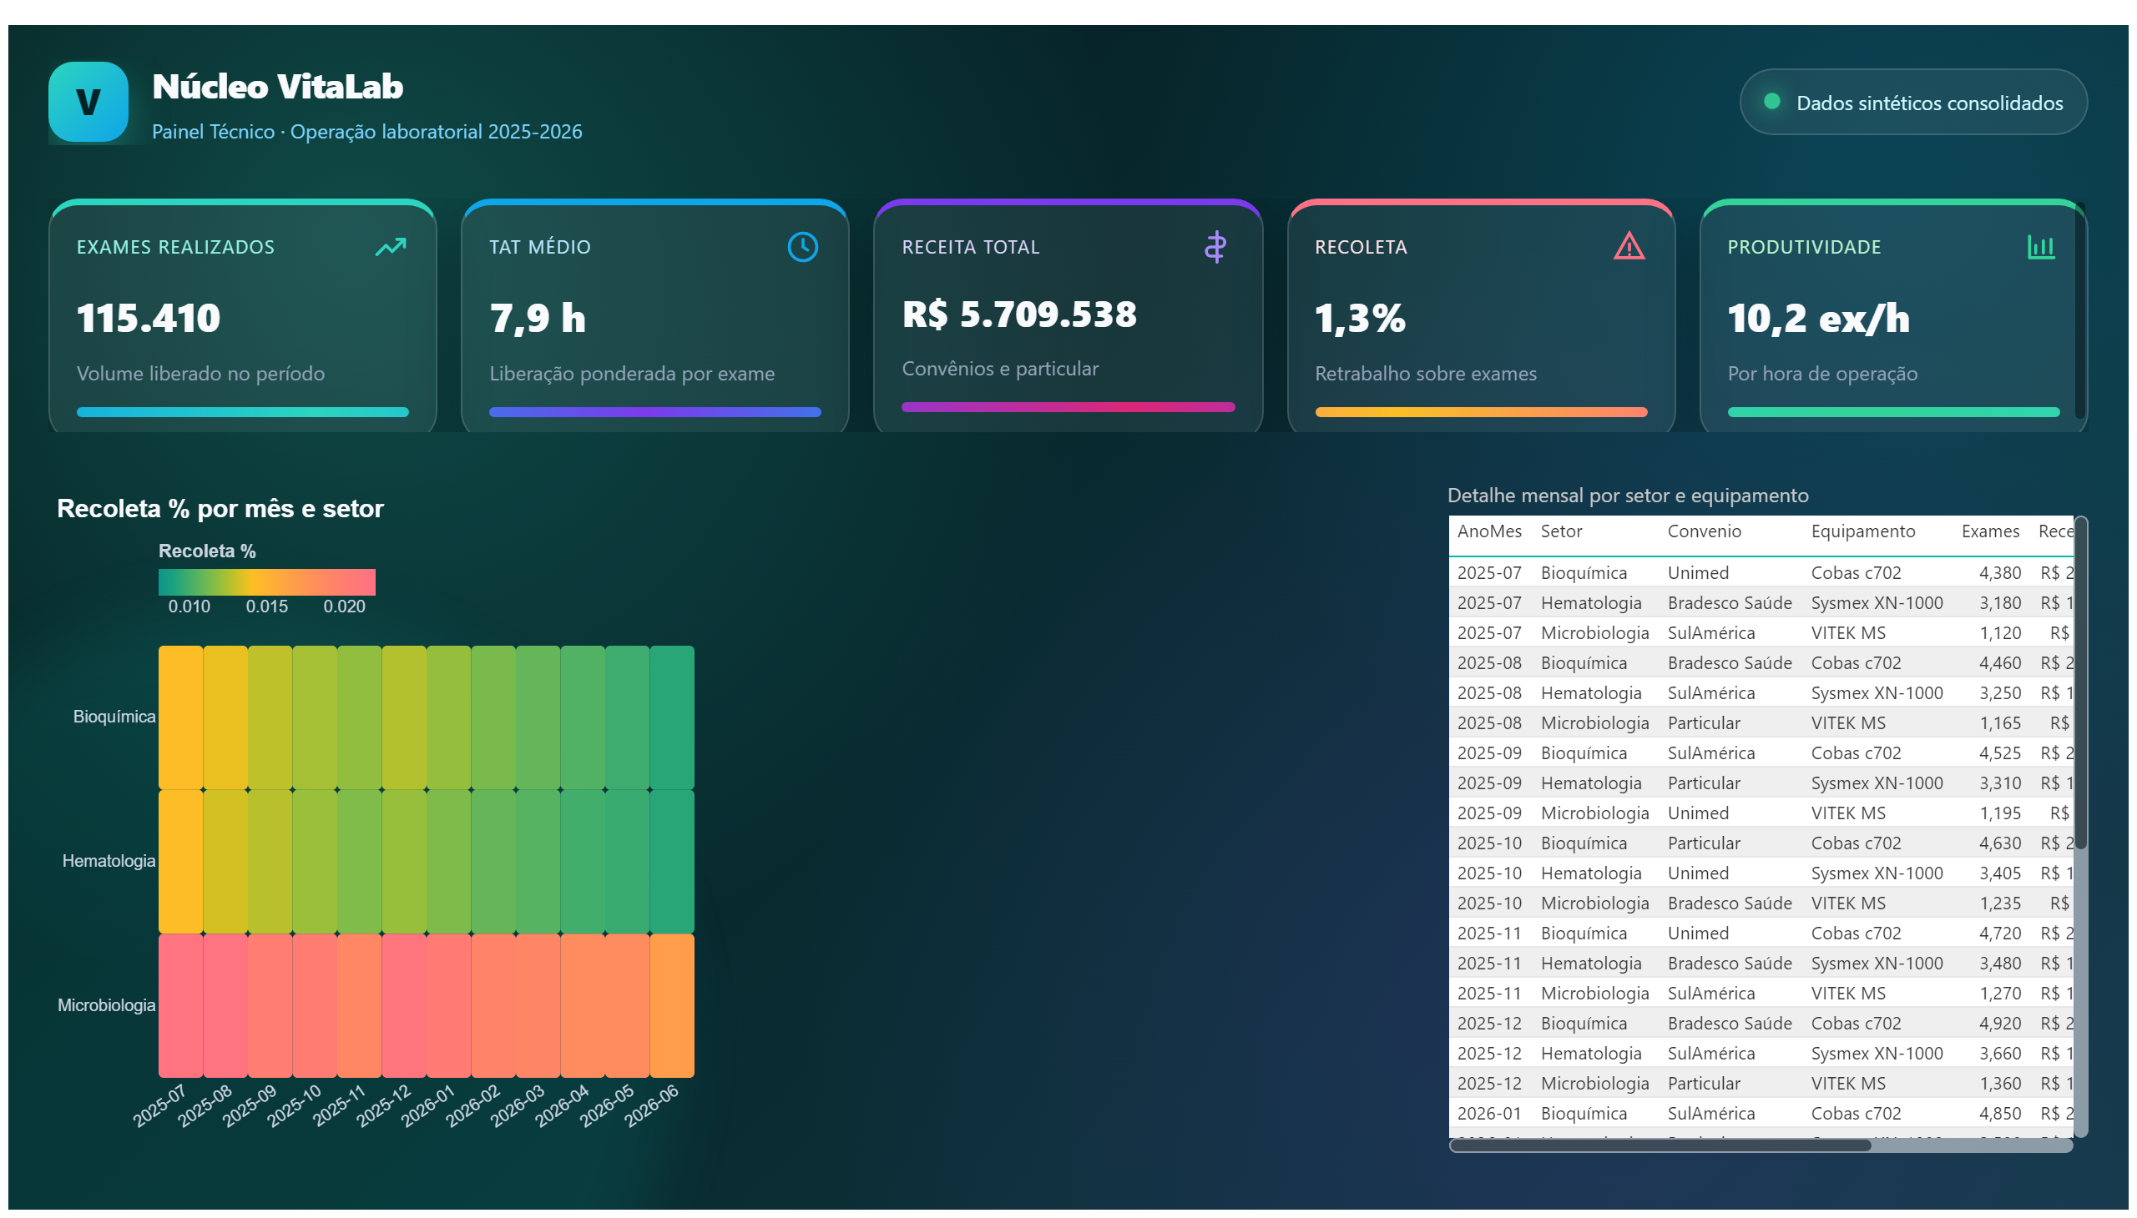Click the bar chart icon on Produtividade card
2137x1218 pixels.
(x=2040, y=247)
